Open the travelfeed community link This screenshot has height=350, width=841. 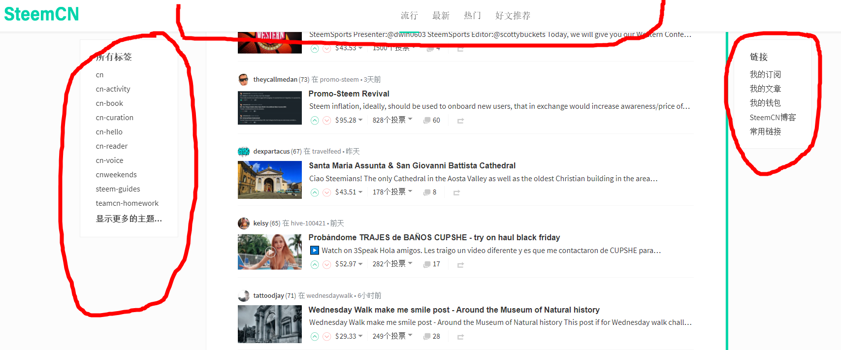pos(326,151)
